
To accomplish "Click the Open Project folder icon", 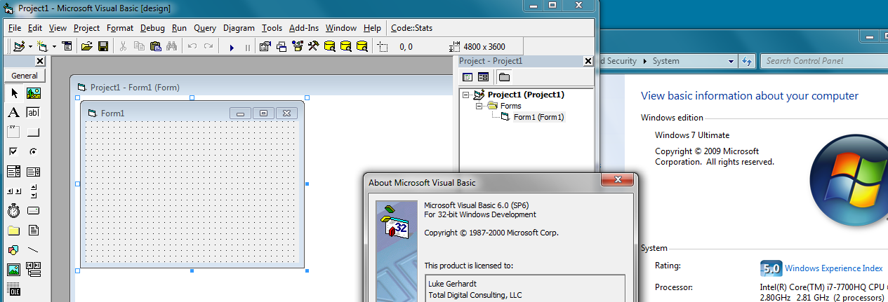I will pos(87,47).
